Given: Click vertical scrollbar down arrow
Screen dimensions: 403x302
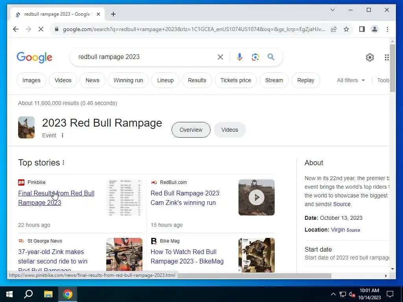Looking at the screenshot, I should click(392, 269).
